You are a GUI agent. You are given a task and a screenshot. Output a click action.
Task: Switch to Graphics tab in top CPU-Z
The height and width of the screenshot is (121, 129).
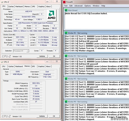pyautogui.click(x=41, y=6)
